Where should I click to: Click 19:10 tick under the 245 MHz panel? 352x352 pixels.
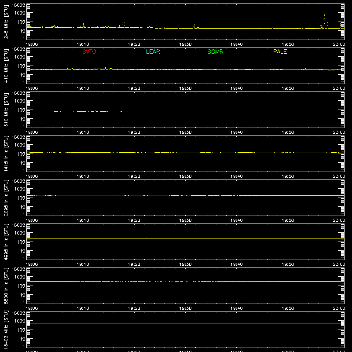point(83,44)
